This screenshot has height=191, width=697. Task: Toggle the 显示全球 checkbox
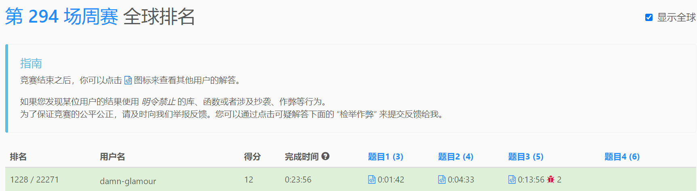point(649,17)
